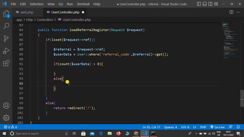Open the taskbar clock and date
The image size is (244, 137).
pos(228,134)
